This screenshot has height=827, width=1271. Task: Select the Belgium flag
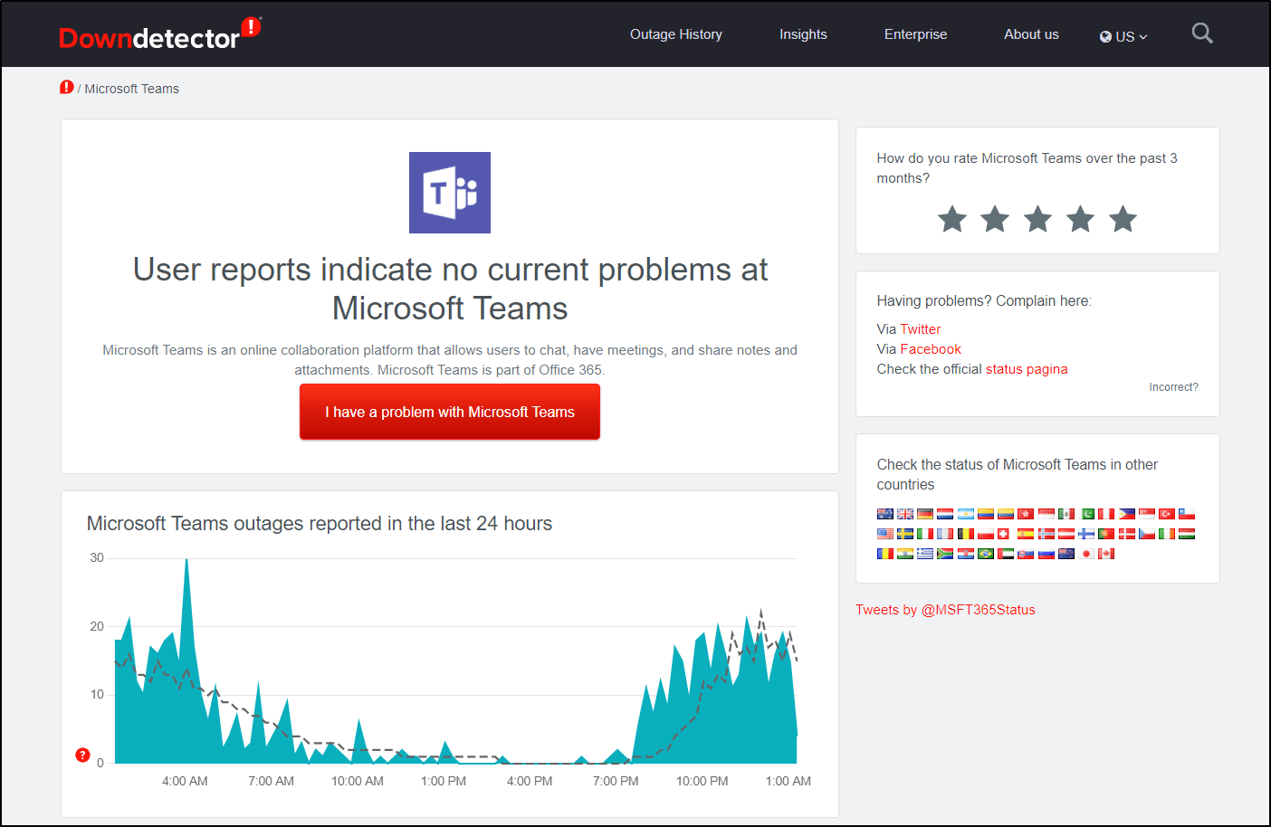[x=966, y=534]
